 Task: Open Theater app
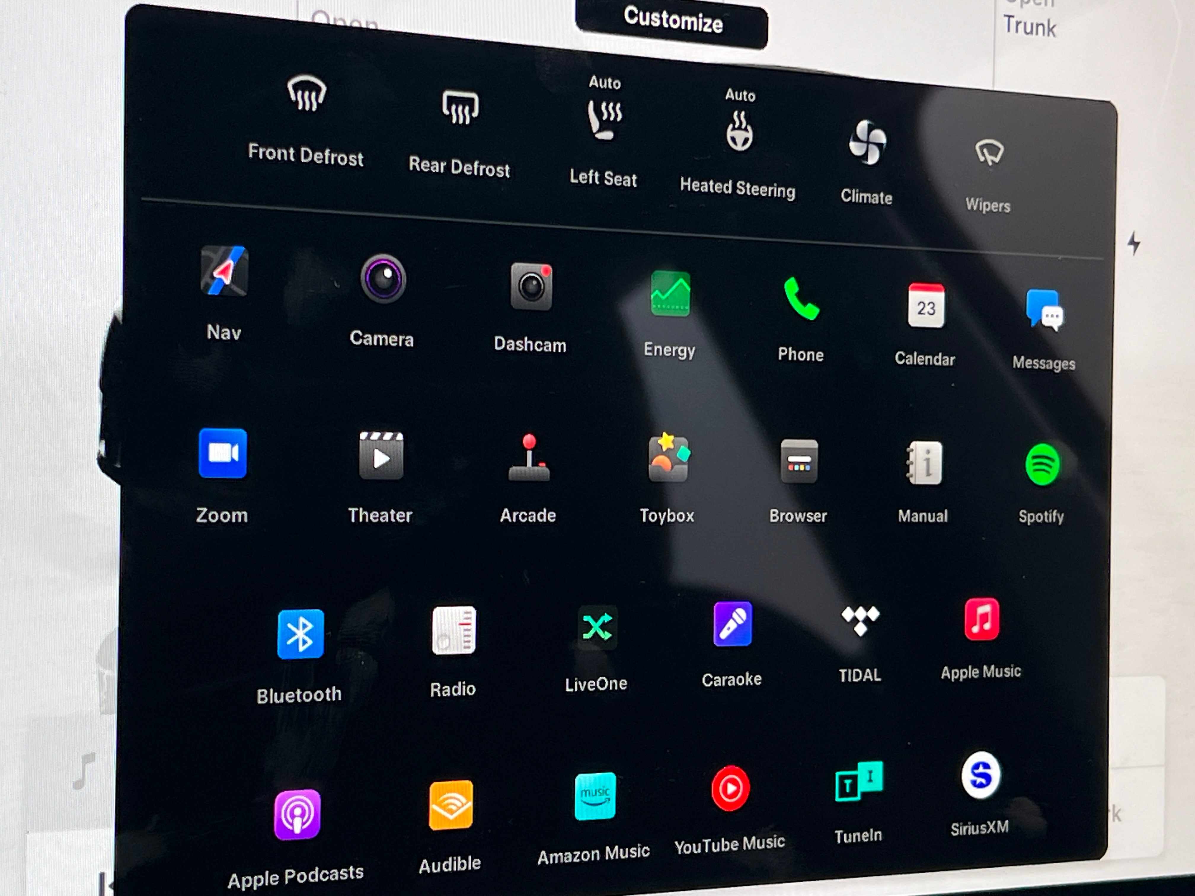381,455
